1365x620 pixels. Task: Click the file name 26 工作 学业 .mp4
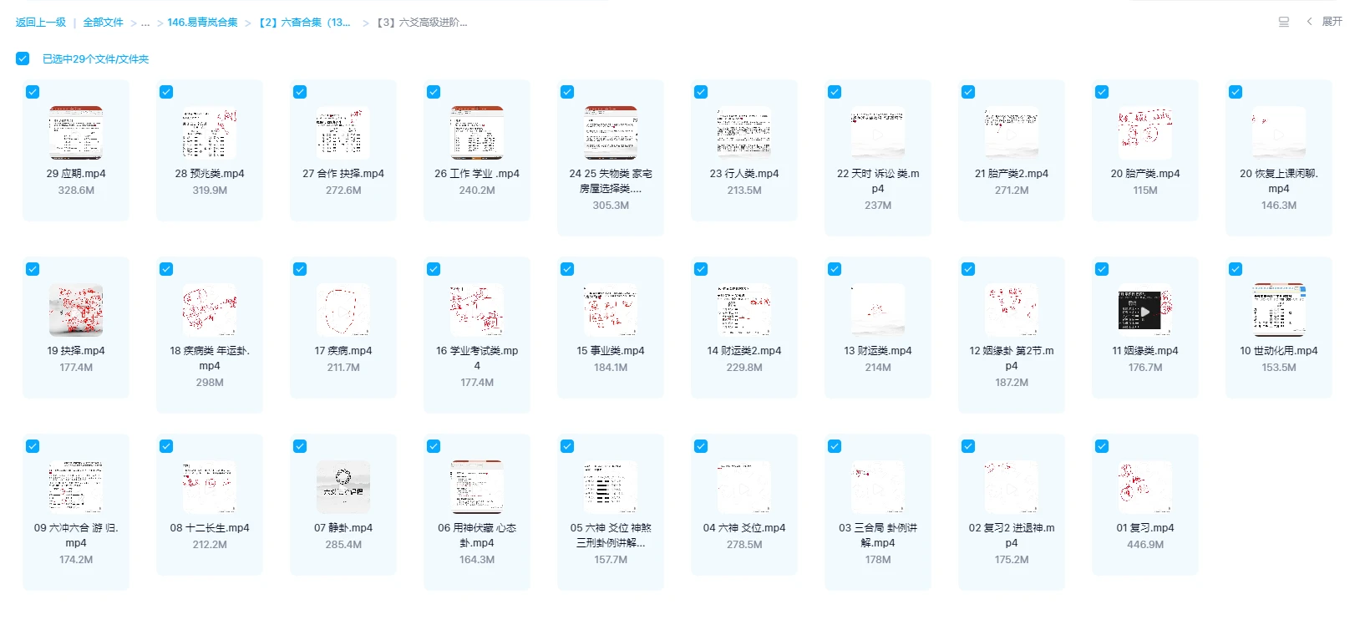point(477,174)
